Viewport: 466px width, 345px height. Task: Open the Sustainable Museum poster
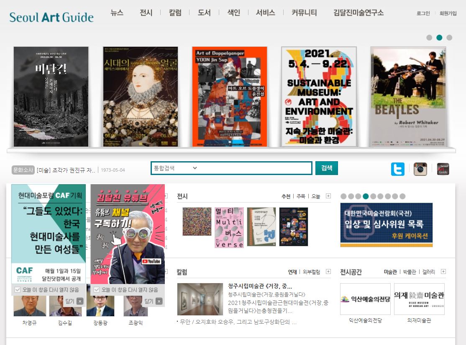click(319, 96)
